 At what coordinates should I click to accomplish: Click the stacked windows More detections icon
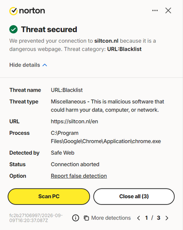86,218
